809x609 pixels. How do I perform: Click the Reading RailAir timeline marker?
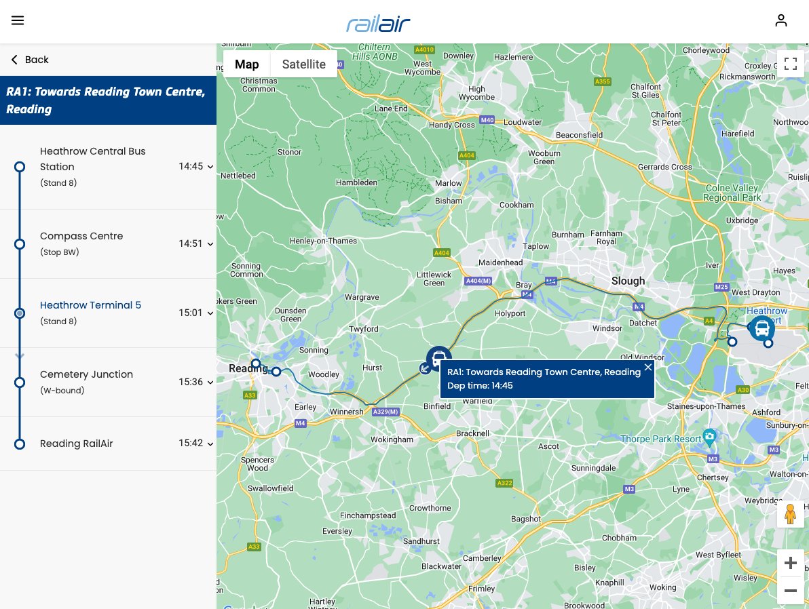click(20, 444)
